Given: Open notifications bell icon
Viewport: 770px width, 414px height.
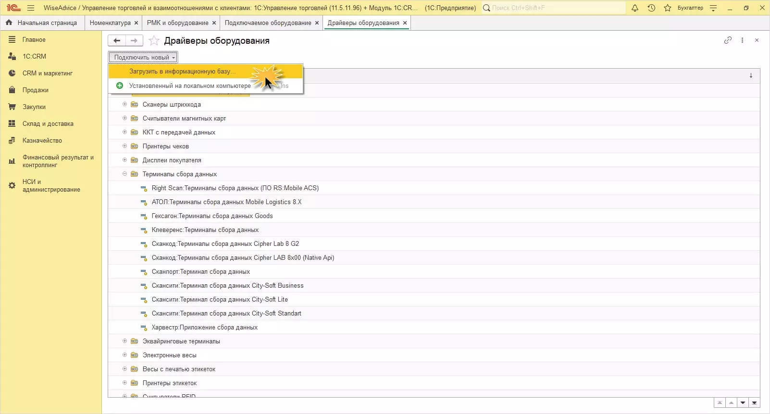Looking at the screenshot, I should (x=635, y=8).
